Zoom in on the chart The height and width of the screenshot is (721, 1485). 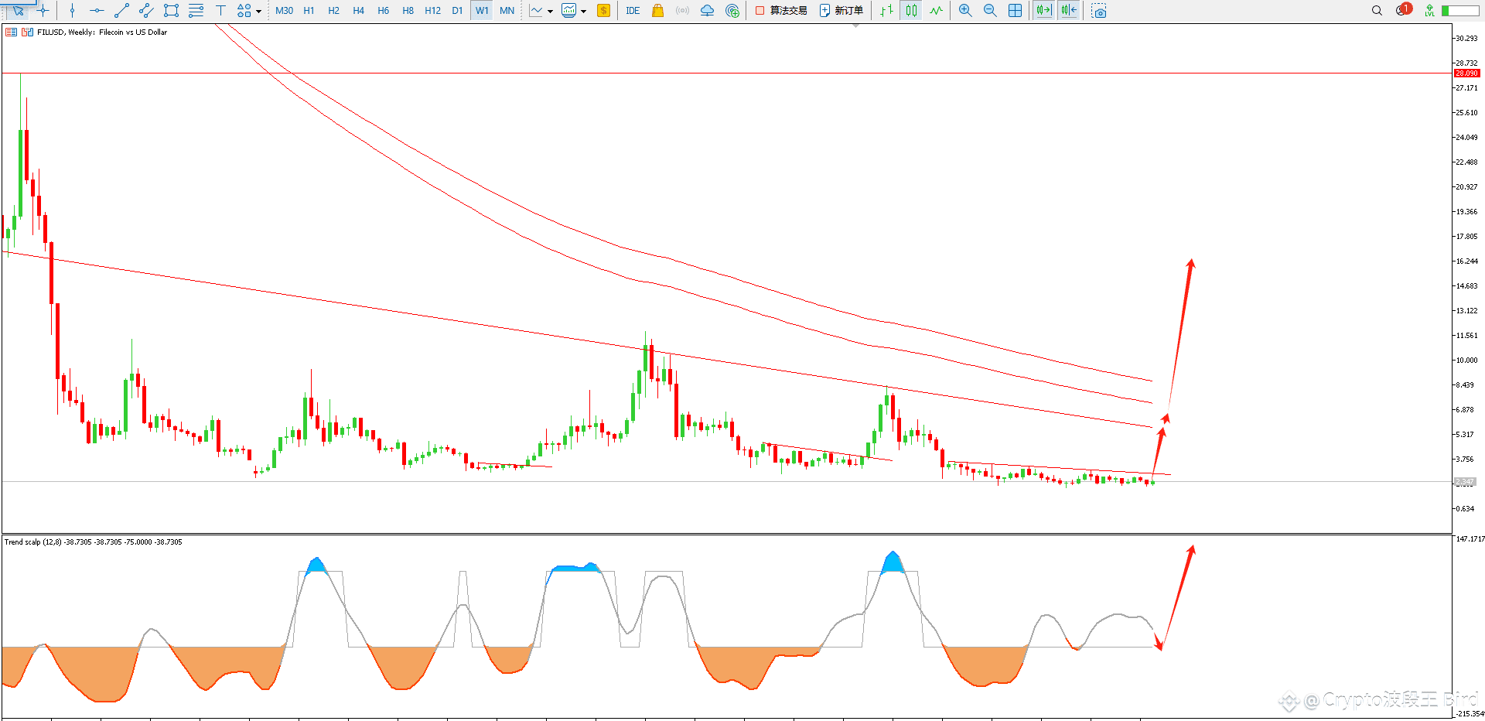[x=964, y=11]
